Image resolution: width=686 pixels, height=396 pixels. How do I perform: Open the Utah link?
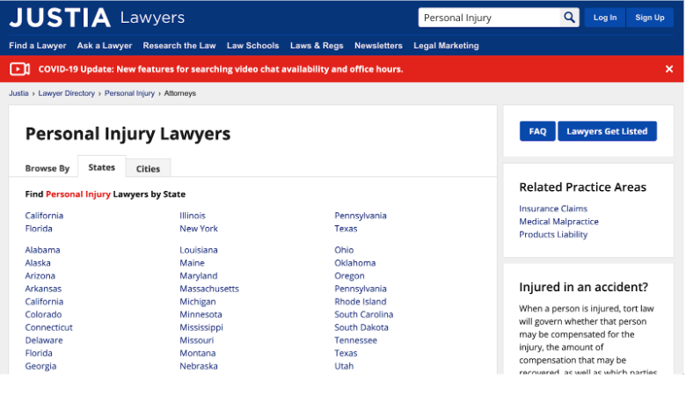tap(344, 366)
